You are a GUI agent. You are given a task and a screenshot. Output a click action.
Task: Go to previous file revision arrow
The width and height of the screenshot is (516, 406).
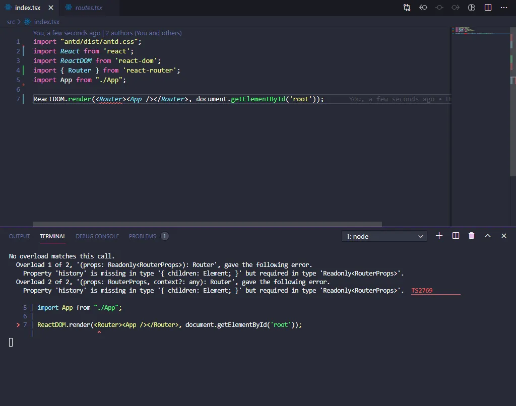click(423, 8)
